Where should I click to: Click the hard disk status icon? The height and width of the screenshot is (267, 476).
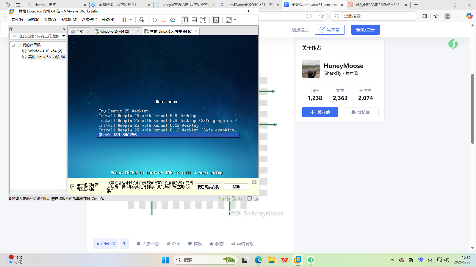221,199
